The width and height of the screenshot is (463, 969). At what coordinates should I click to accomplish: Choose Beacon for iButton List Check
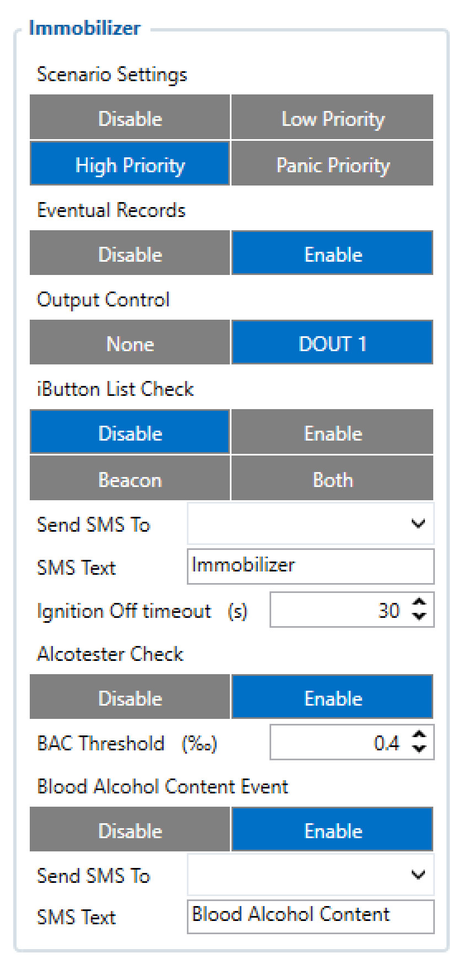pos(130,478)
